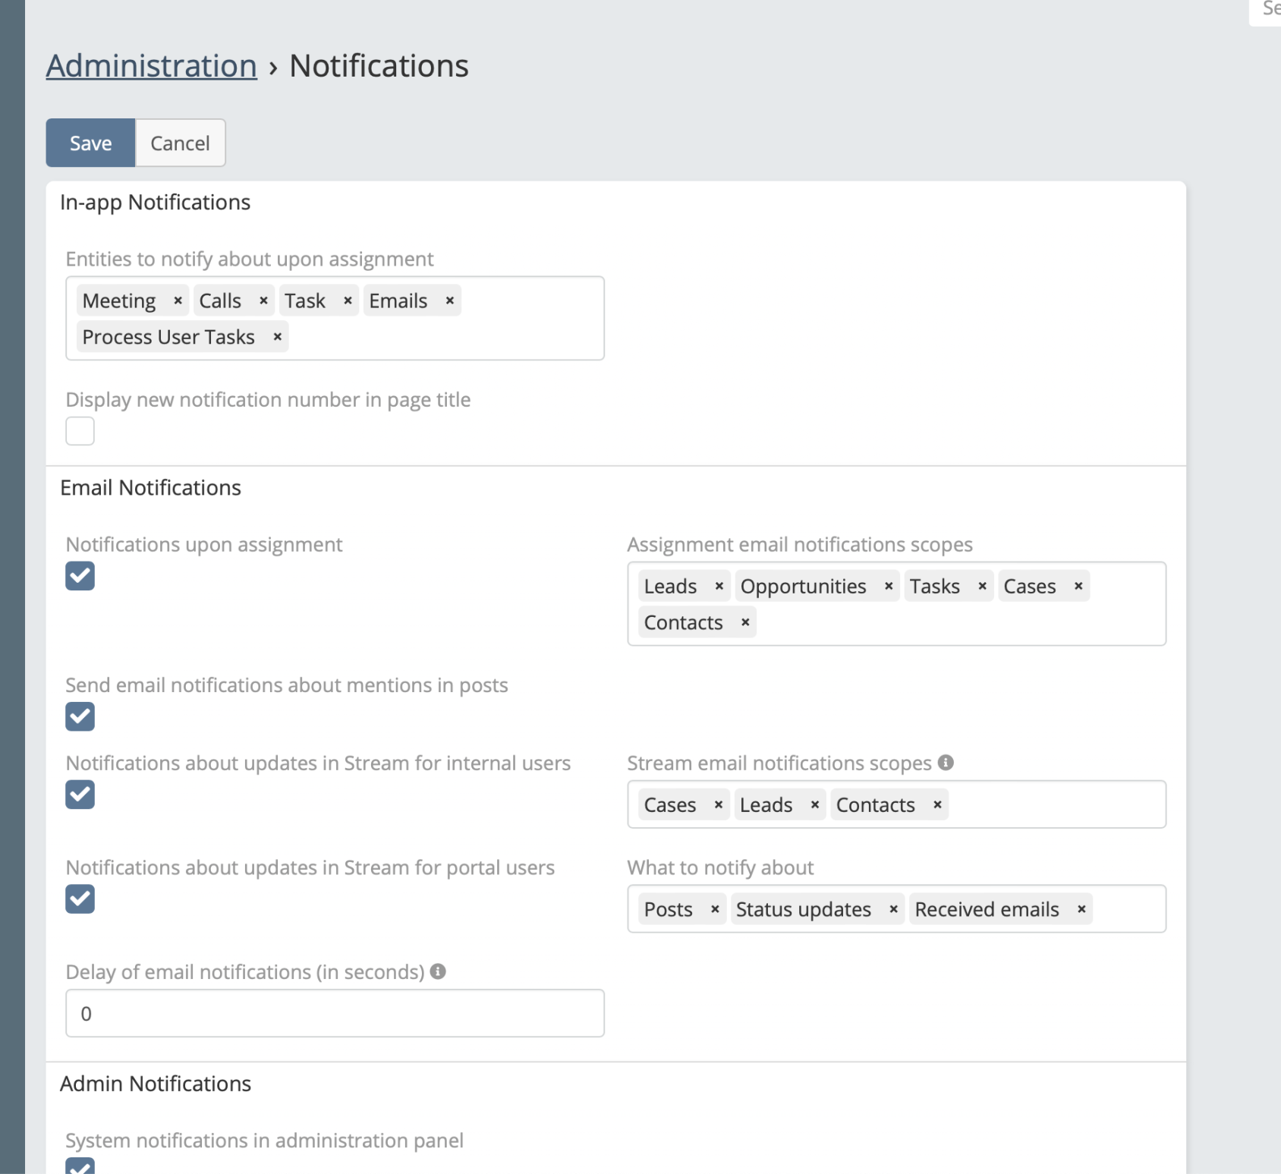This screenshot has width=1281, height=1174.
Task: Remove Opportunities from assignment email scopes
Action: point(889,586)
